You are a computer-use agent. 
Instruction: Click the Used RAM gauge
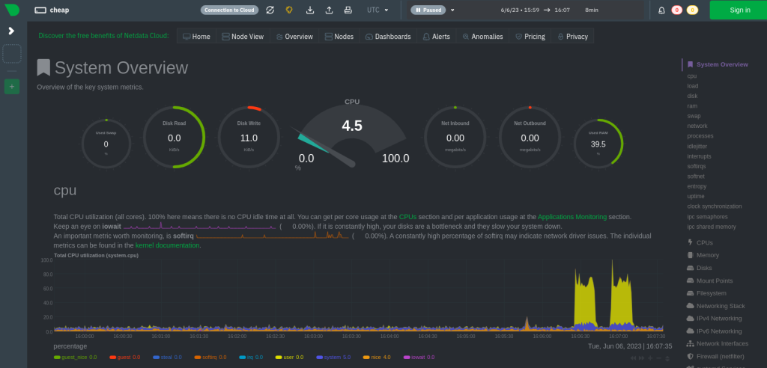pyautogui.click(x=598, y=144)
